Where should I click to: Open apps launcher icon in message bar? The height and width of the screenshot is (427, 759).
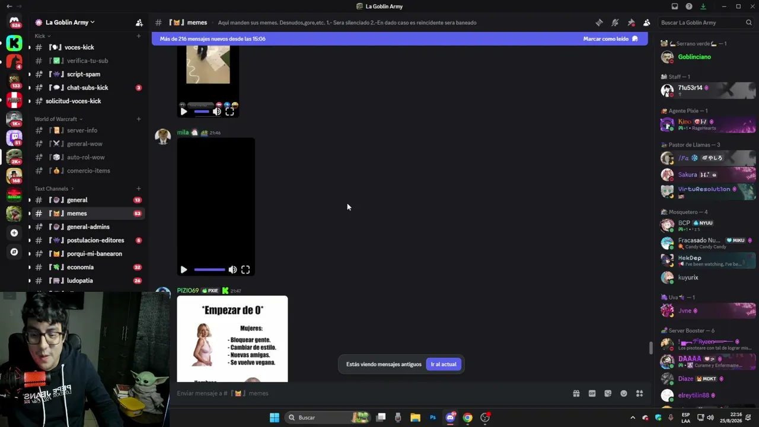[x=639, y=393]
